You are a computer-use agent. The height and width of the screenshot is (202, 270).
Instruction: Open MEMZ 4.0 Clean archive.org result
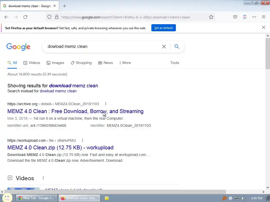(x=75, y=111)
